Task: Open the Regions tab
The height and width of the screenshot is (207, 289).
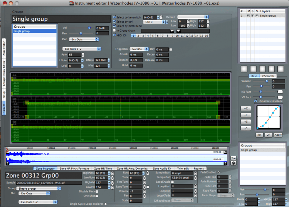Action: pos(199,168)
